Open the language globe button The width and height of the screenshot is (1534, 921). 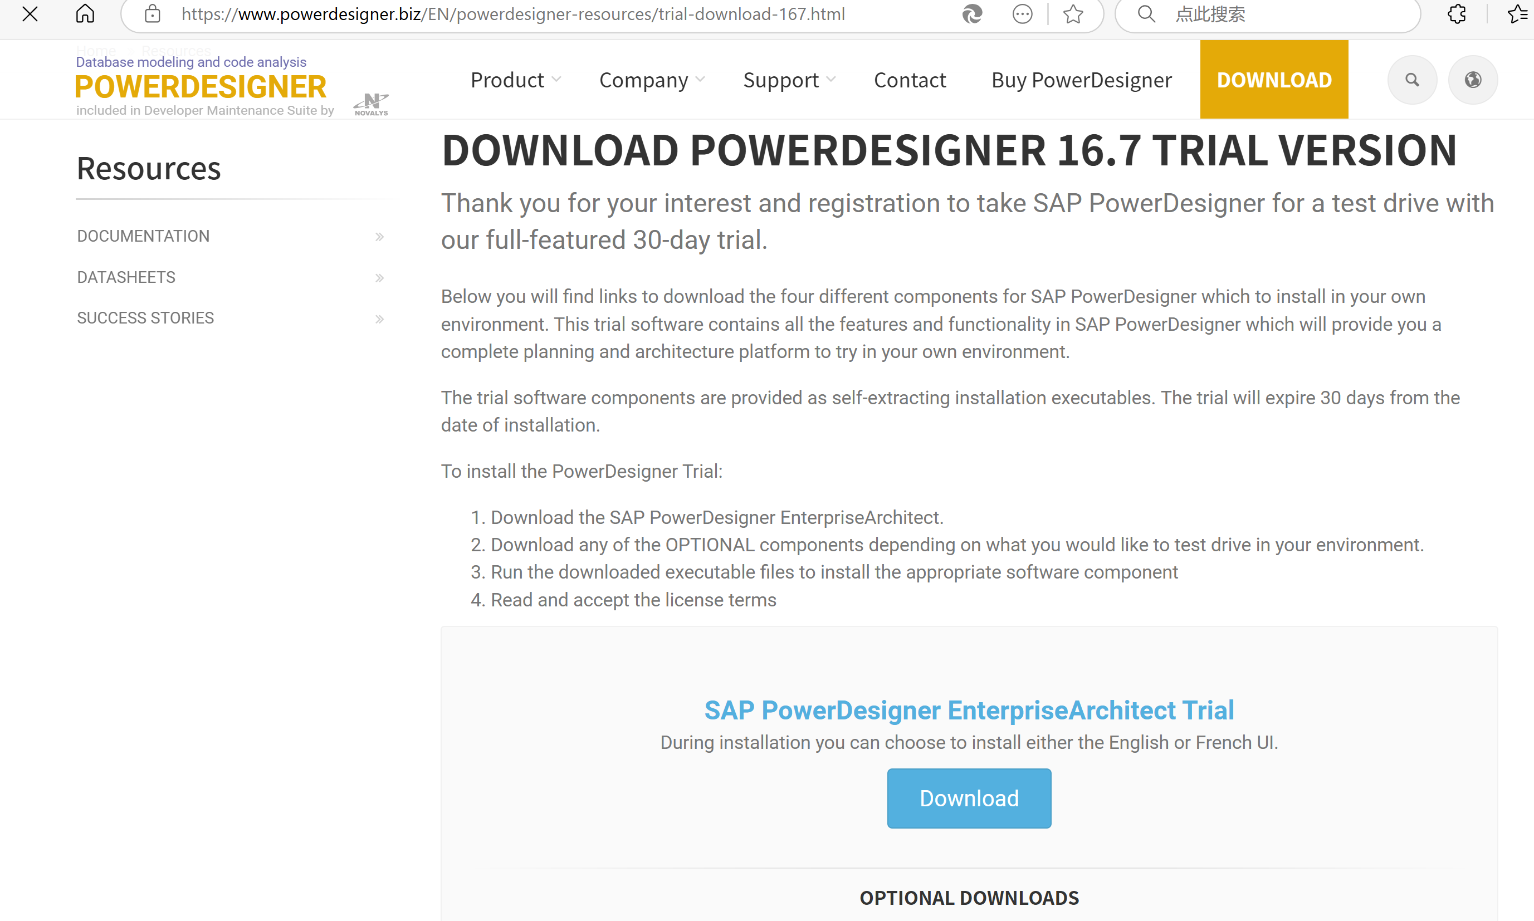1473,80
